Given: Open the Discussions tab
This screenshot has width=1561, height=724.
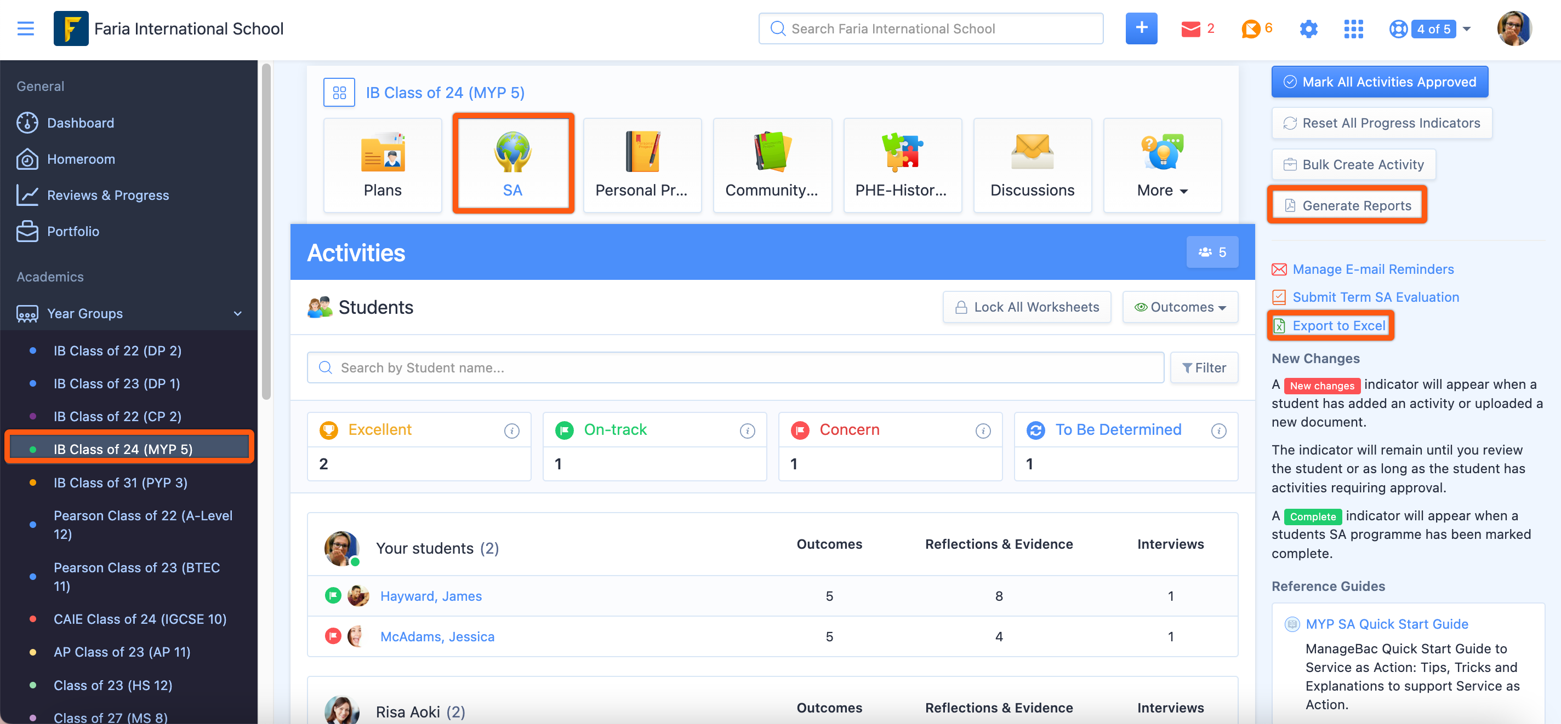Looking at the screenshot, I should pos(1032,165).
